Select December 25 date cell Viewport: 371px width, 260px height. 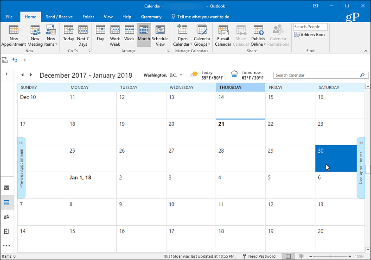[x=91, y=158]
